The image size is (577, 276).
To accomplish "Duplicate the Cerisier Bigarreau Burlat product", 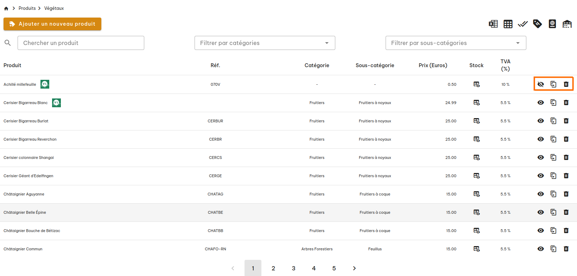I will click(x=553, y=121).
